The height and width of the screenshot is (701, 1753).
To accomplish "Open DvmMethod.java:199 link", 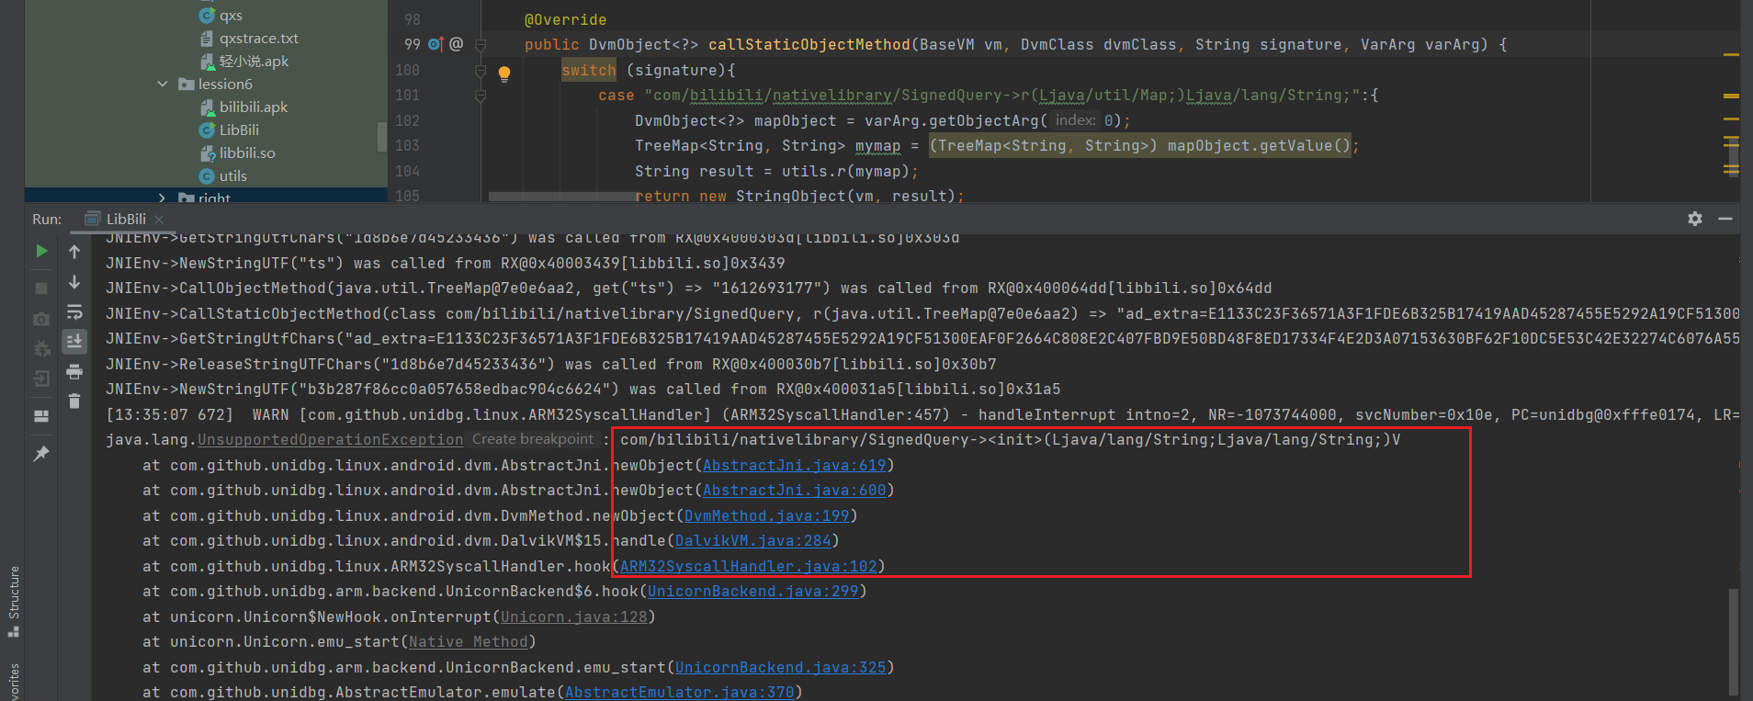I will coord(766,516).
